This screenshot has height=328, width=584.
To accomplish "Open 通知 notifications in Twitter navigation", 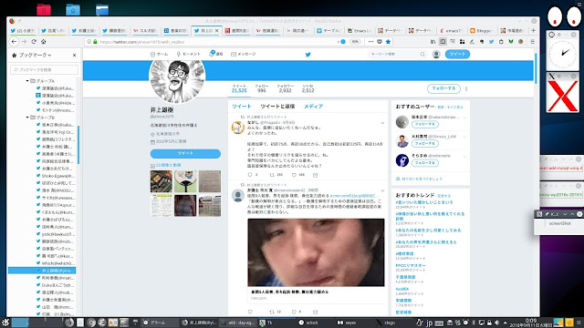I will pyautogui.click(x=216, y=55).
